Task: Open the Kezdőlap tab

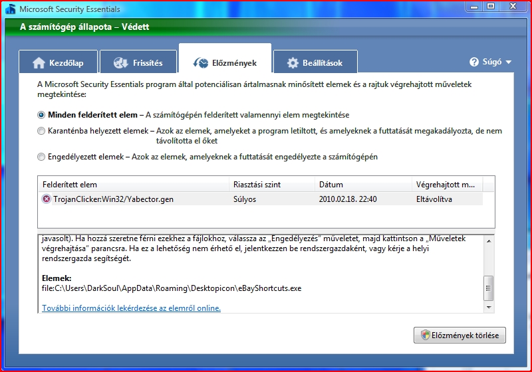Action: click(x=59, y=62)
